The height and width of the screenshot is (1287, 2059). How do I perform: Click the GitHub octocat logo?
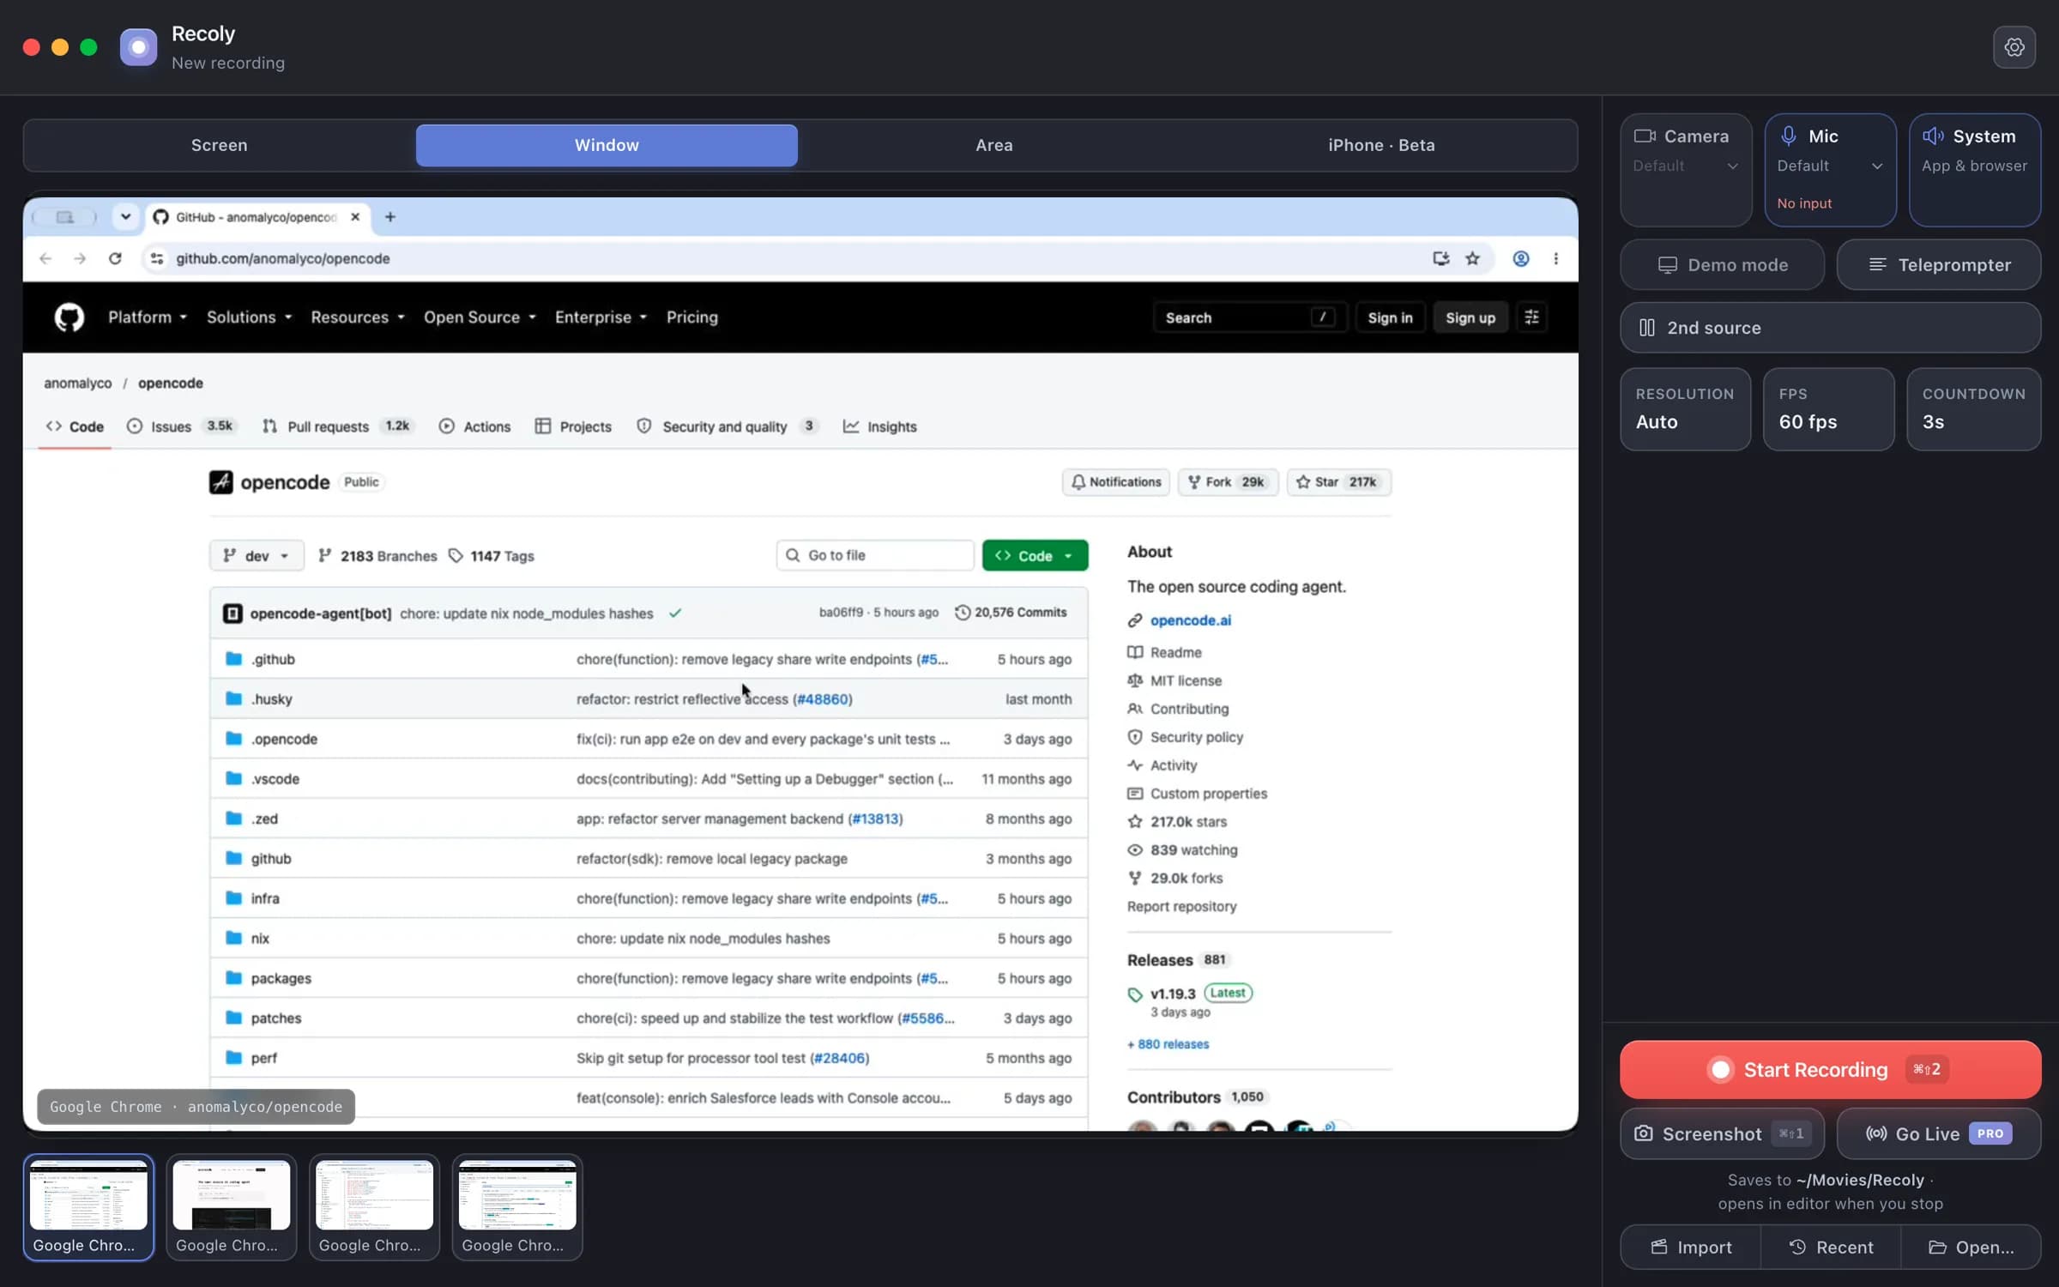[69, 317]
